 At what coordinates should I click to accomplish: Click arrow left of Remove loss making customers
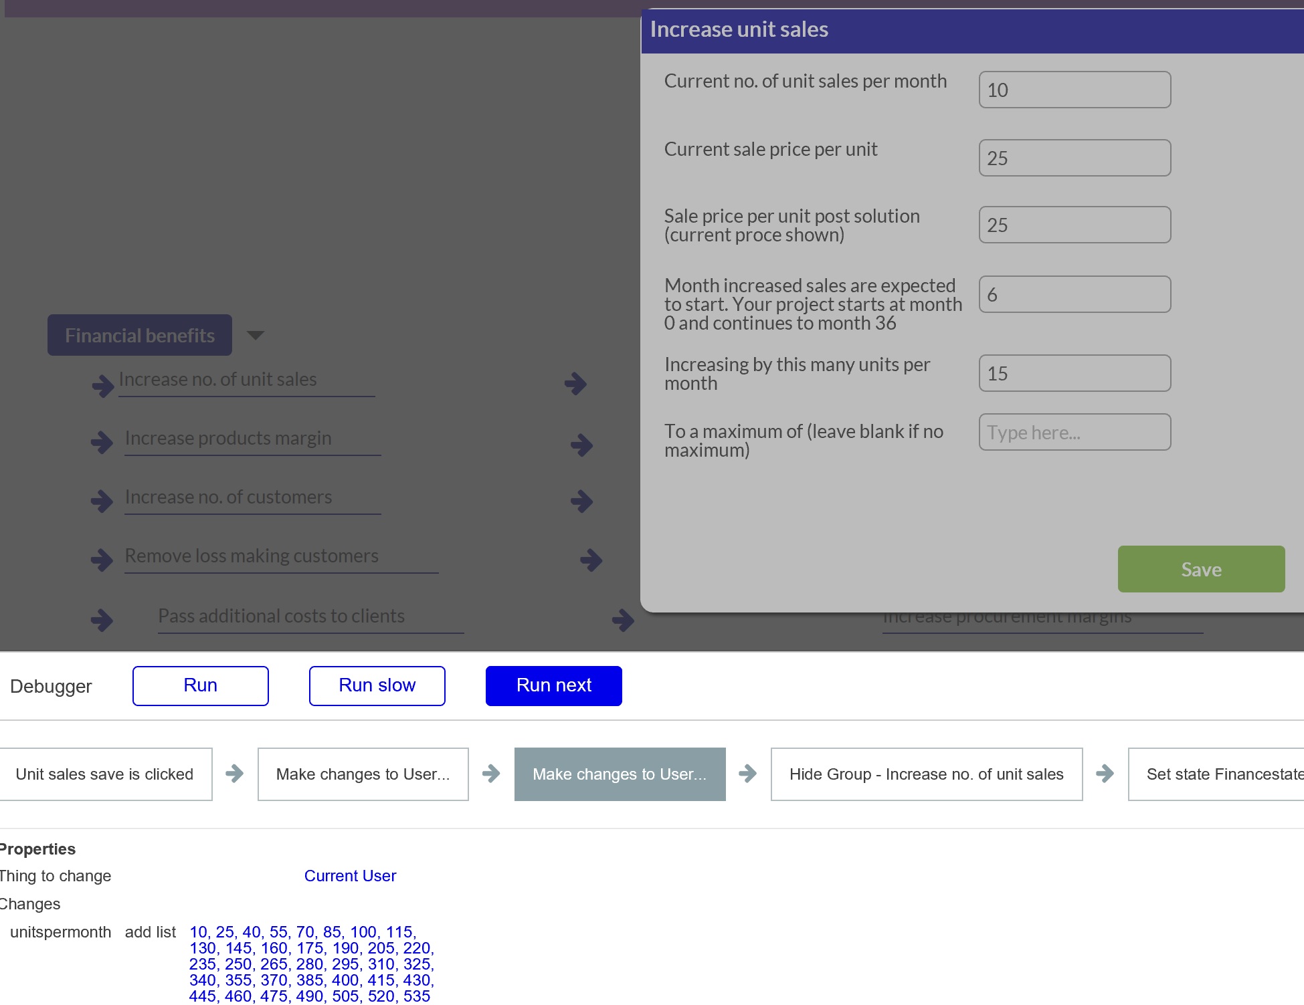point(102,560)
